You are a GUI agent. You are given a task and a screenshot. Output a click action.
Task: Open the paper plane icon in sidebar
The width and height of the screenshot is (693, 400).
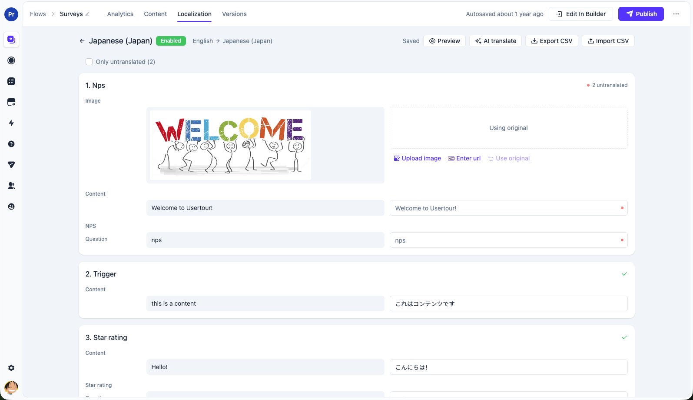tap(11, 165)
